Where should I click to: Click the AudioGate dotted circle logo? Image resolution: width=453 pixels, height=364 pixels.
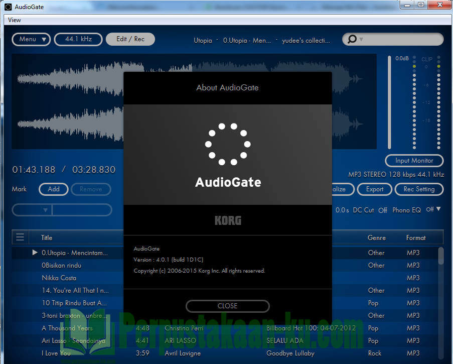click(228, 144)
